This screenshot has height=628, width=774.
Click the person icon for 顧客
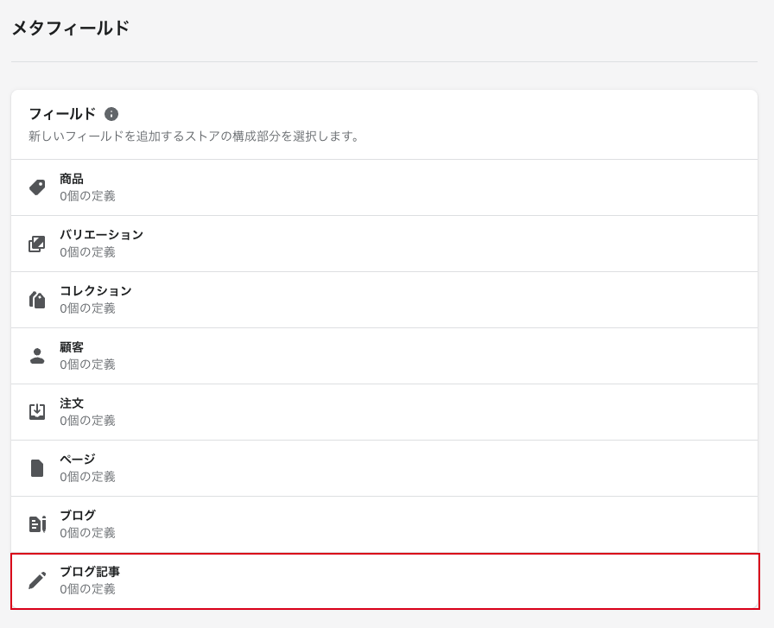(x=37, y=356)
